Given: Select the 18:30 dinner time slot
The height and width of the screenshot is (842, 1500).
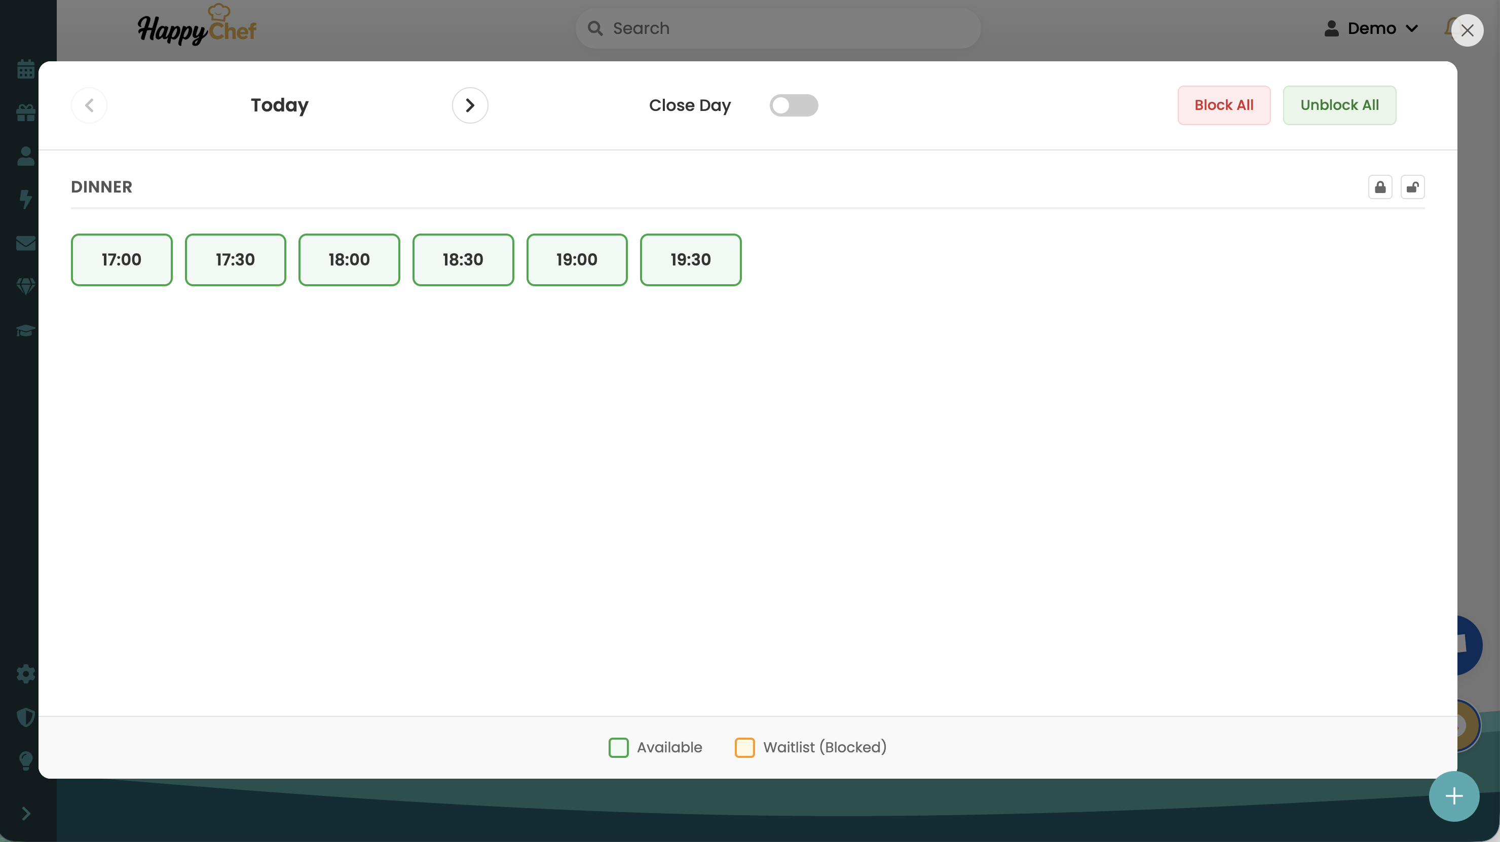Looking at the screenshot, I should point(463,260).
